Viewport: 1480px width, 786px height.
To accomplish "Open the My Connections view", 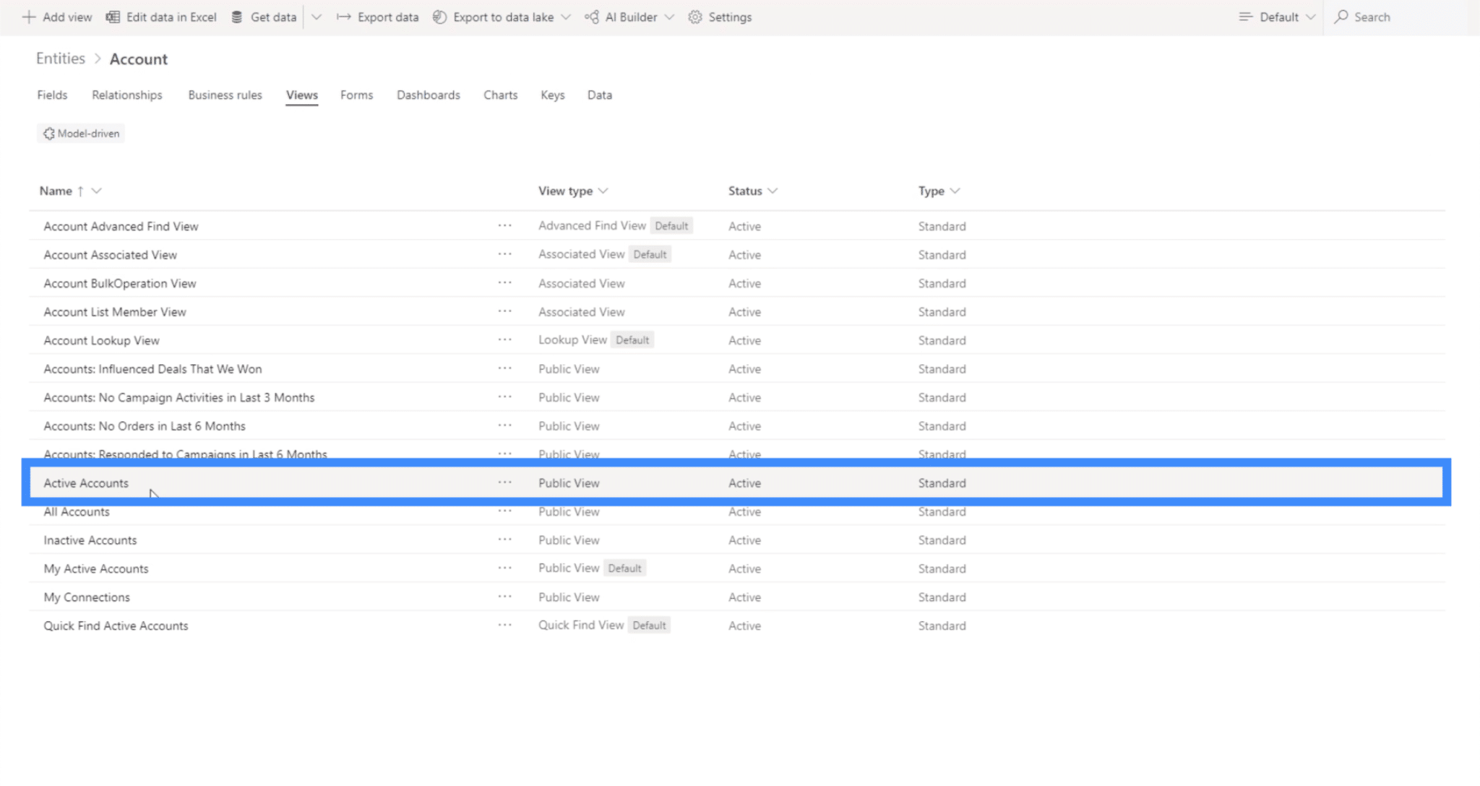I will click(x=87, y=597).
